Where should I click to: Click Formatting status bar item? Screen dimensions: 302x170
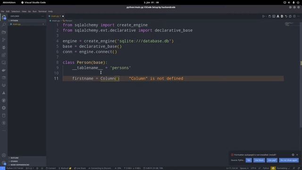click(283, 168)
